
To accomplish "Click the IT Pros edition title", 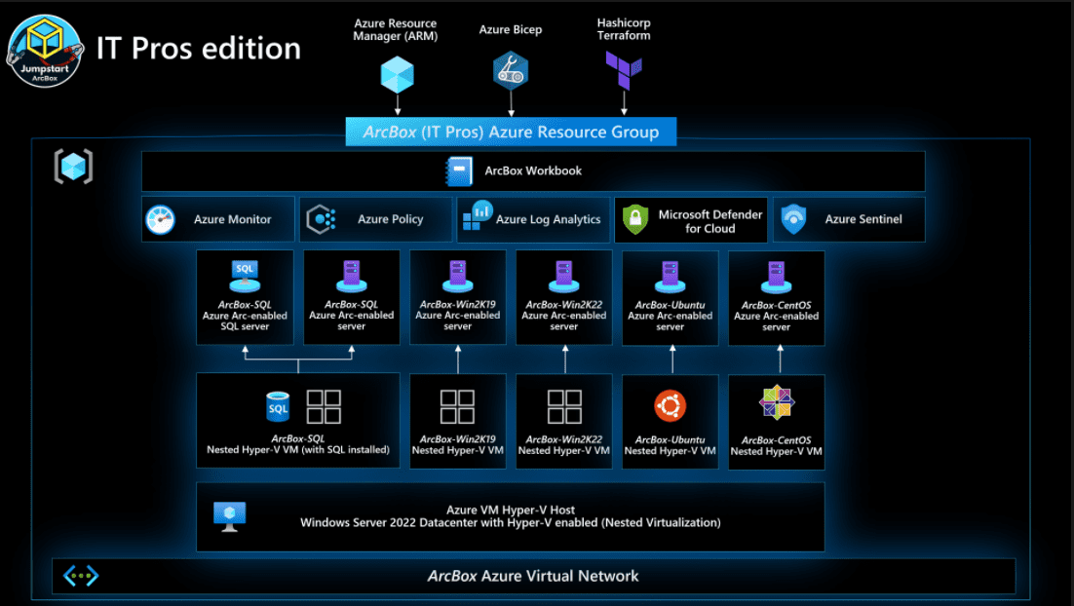I will coord(199,49).
